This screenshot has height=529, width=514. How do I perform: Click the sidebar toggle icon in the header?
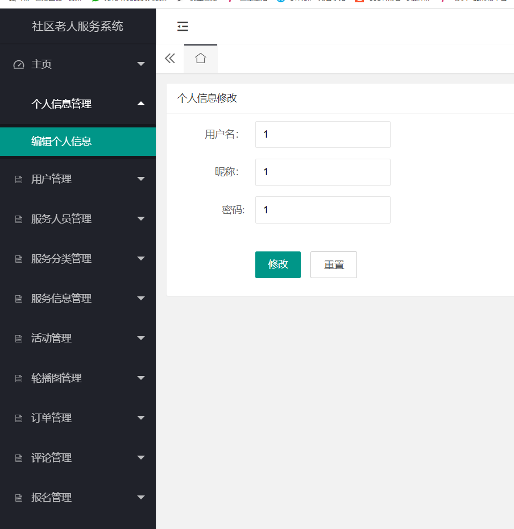(183, 26)
